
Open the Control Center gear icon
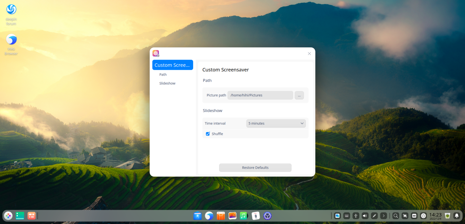coord(267,216)
